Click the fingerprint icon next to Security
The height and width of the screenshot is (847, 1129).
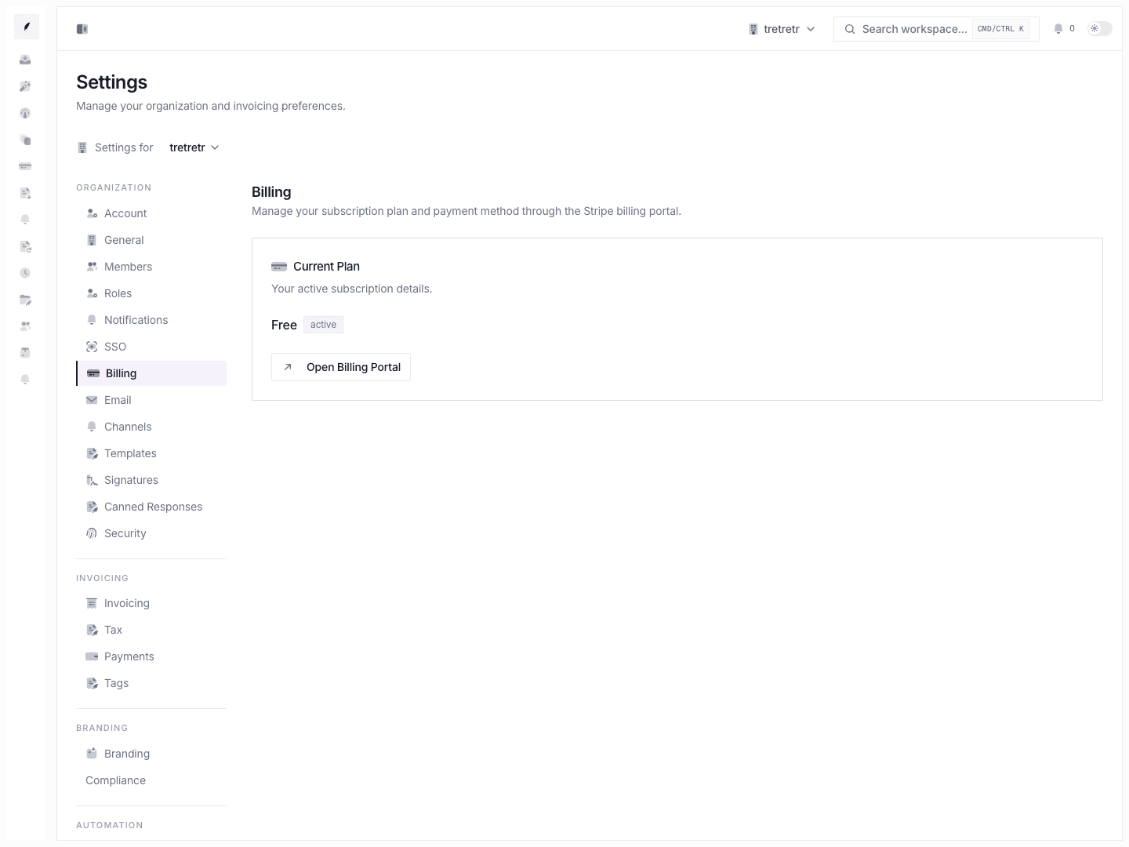[x=92, y=533]
